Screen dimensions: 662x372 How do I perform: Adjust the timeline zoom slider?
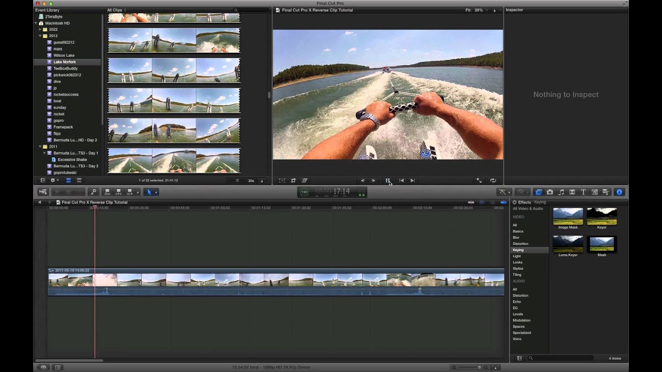pyautogui.click(x=470, y=367)
